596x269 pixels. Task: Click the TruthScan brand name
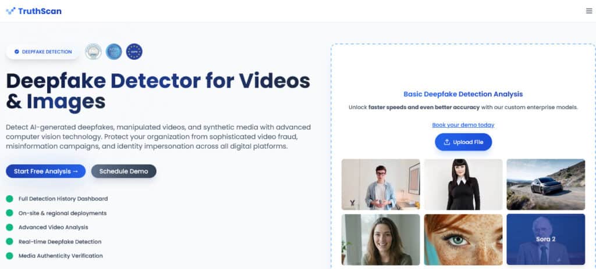pyautogui.click(x=40, y=11)
